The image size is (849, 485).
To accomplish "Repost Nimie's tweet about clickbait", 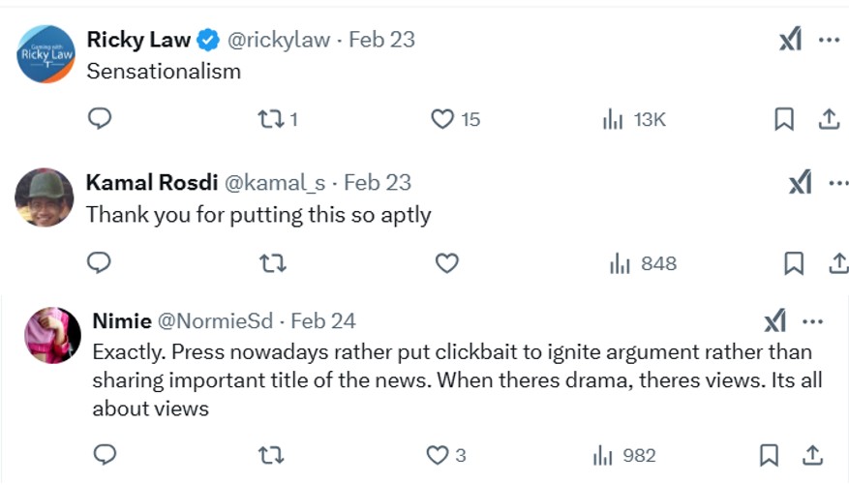I will (271, 455).
